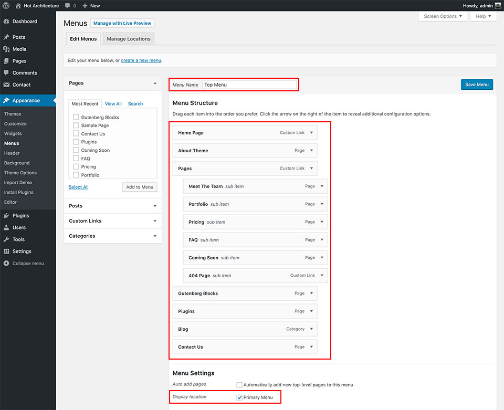The height and width of the screenshot is (410, 504).
Task: Expand the 404 Page sub item options
Action: [322, 276]
